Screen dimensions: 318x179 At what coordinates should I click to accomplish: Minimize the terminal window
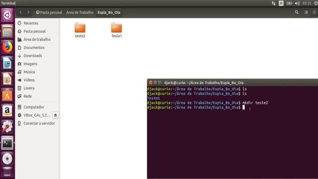155,83
